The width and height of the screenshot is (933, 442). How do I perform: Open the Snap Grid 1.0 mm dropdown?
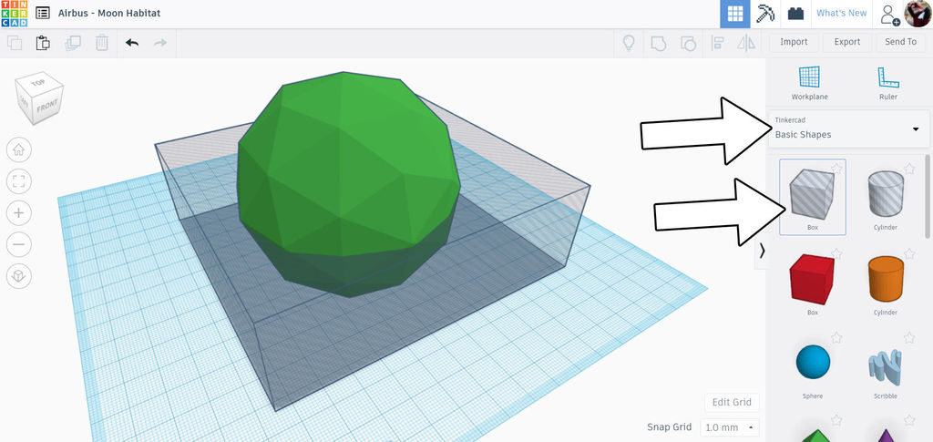tap(730, 427)
